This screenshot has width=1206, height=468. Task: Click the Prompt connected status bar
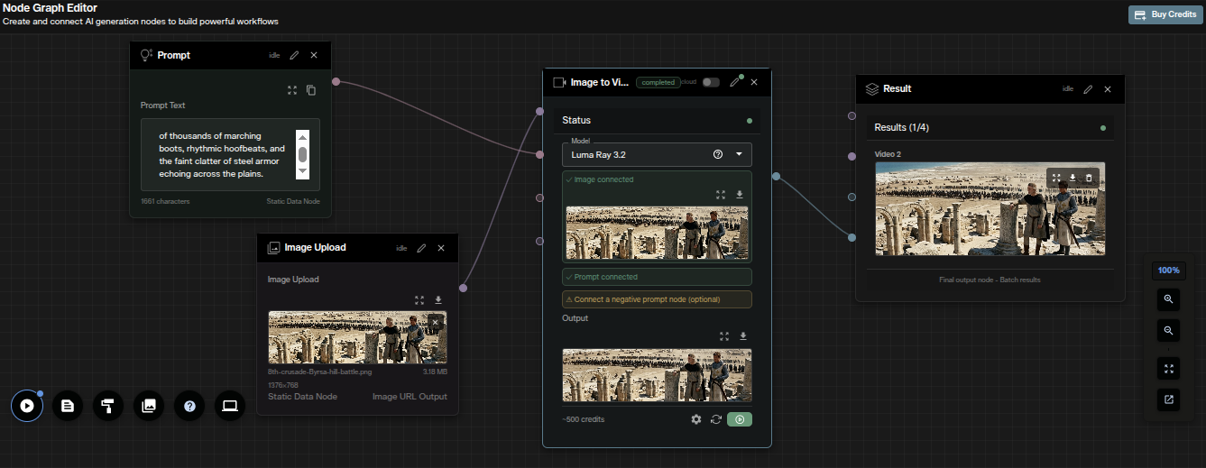657,277
